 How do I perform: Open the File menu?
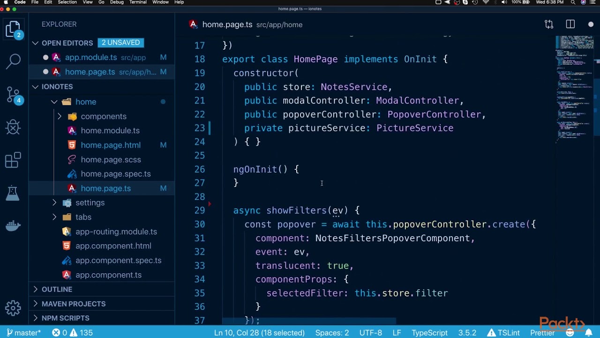(35, 2)
